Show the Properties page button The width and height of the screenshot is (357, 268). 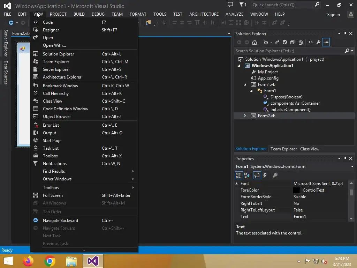[x=257, y=175]
